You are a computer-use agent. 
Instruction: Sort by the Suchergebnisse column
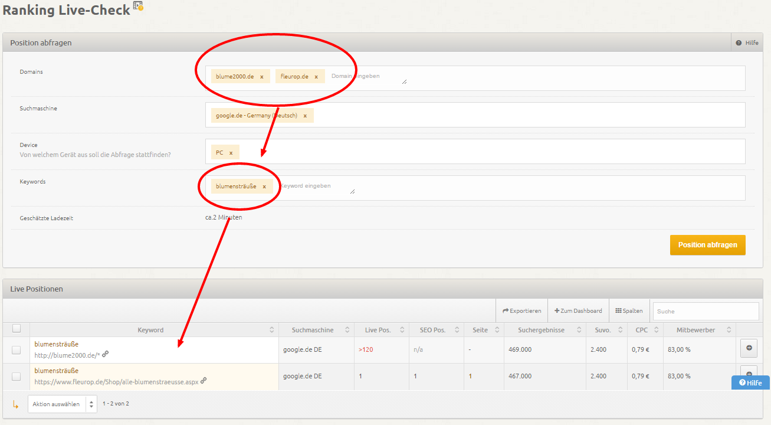(x=545, y=330)
